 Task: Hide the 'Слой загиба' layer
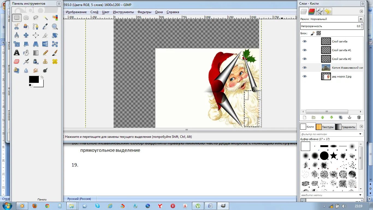point(305,41)
